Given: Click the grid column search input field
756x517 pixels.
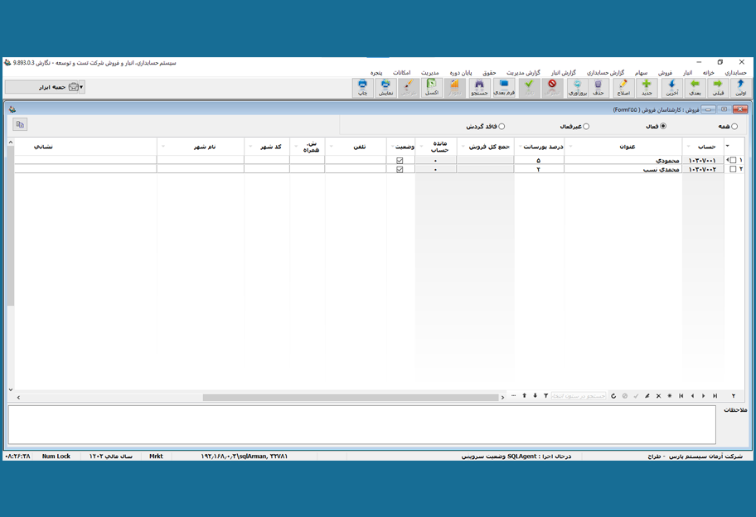Looking at the screenshot, I should [x=579, y=396].
